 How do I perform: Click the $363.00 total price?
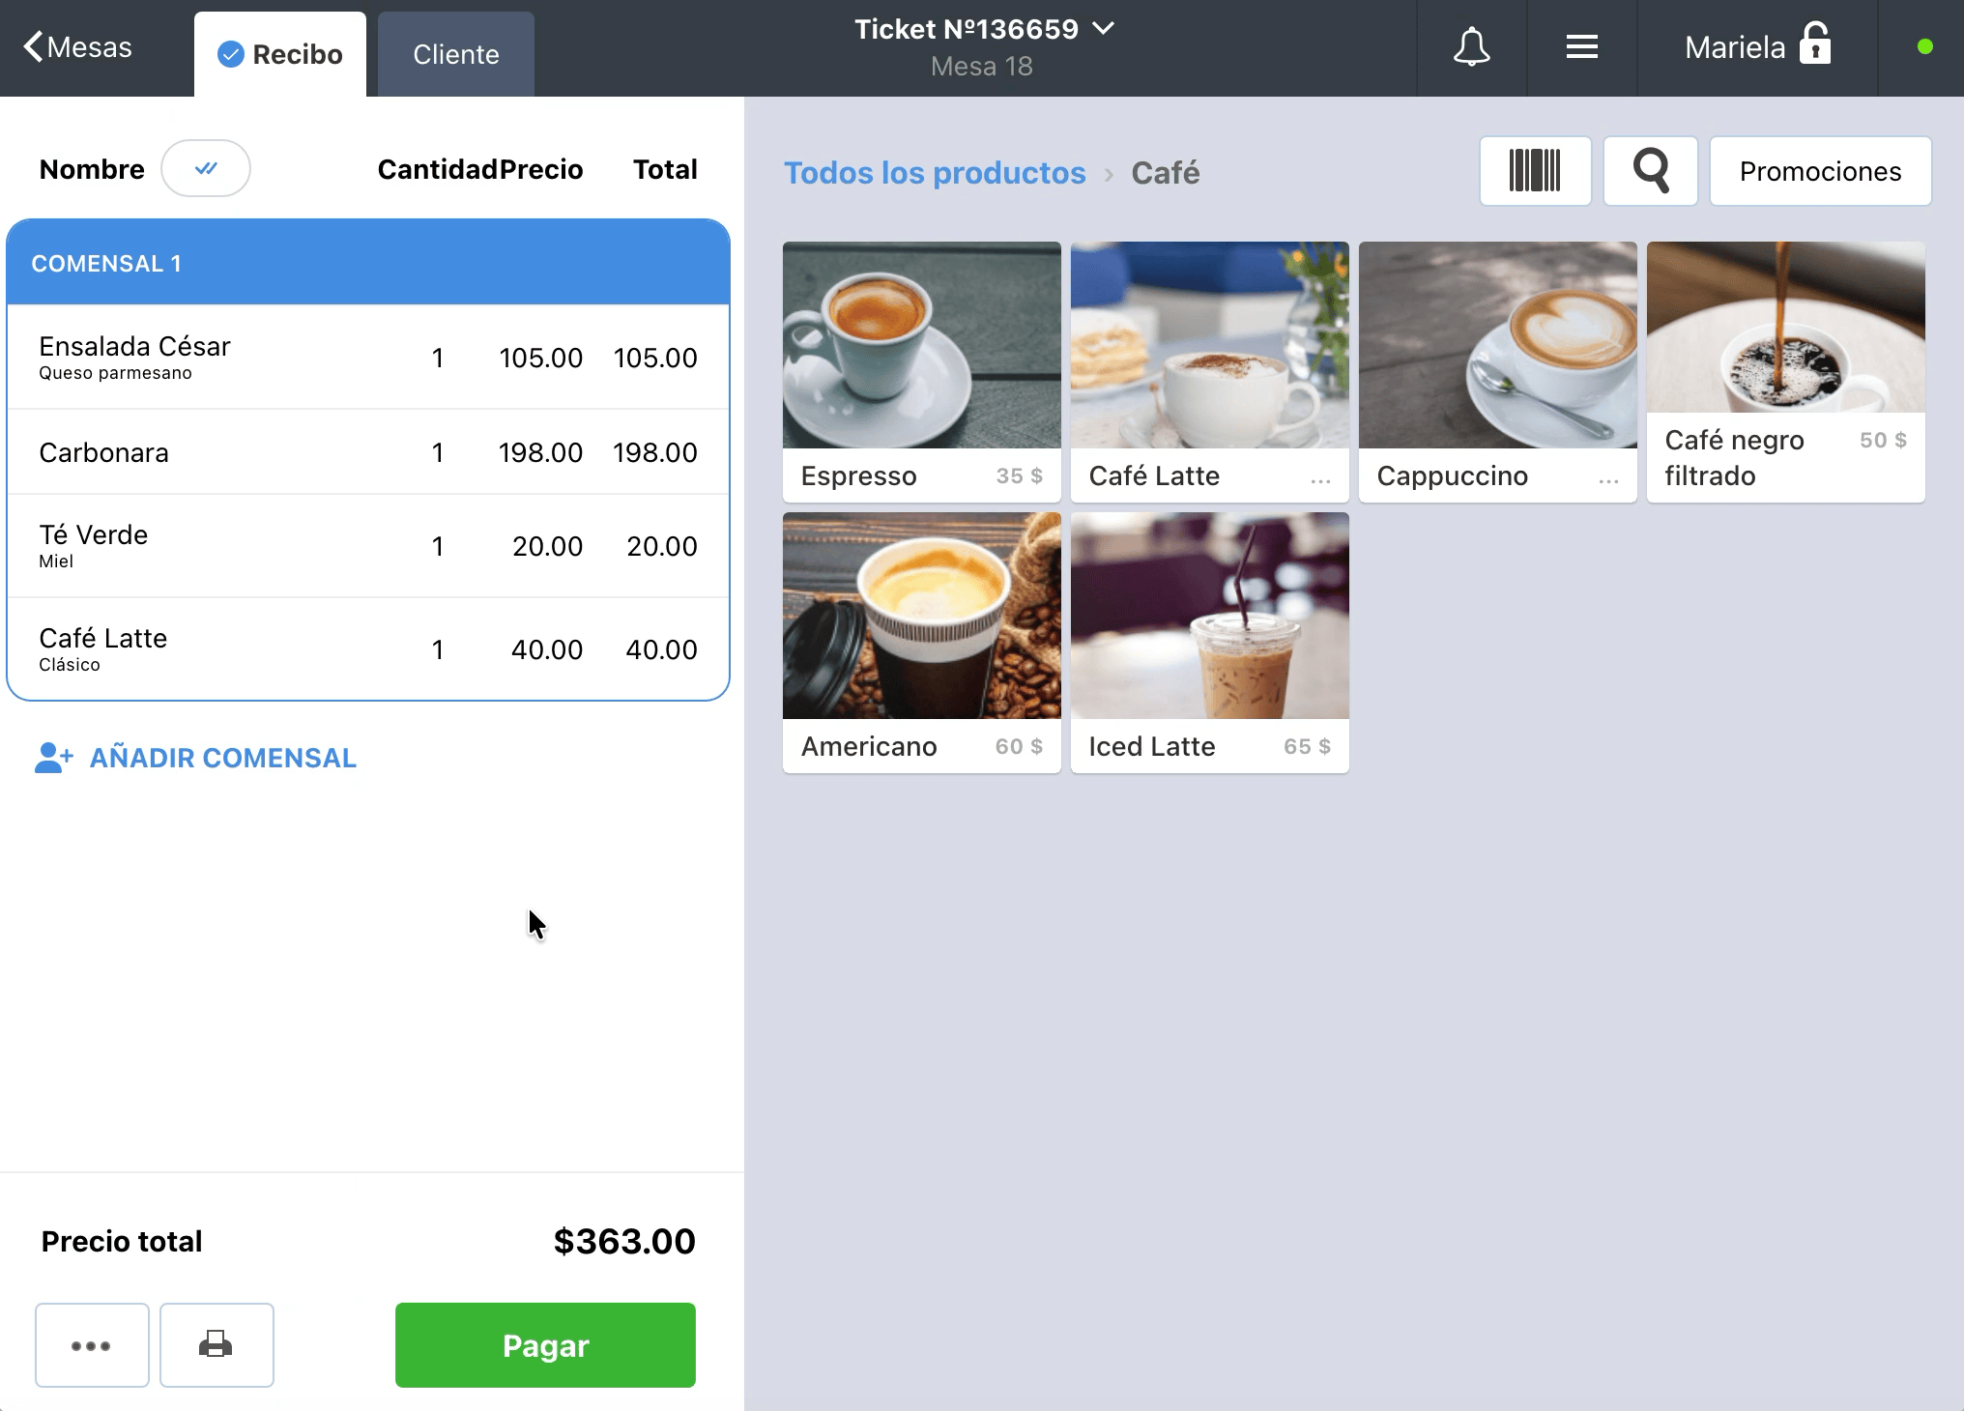tap(624, 1241)
